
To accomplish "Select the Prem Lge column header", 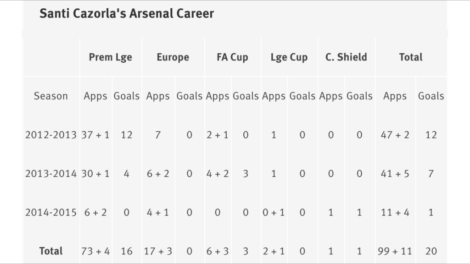I will pos(110,57).
